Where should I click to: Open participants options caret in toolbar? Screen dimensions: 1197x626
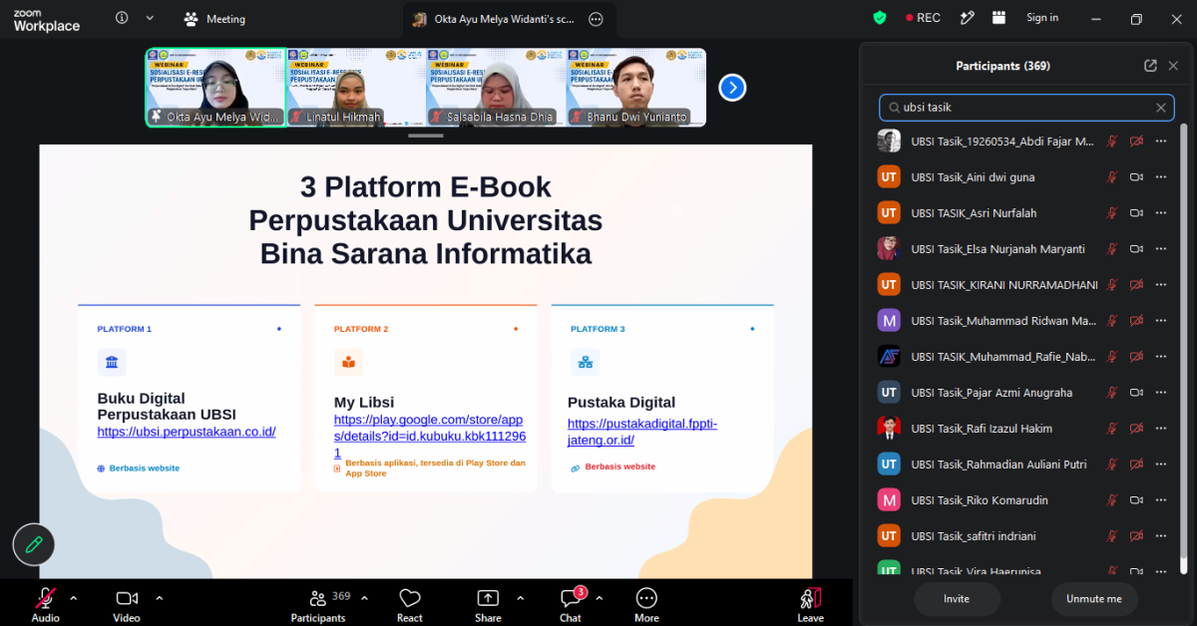tap(364, 598)
